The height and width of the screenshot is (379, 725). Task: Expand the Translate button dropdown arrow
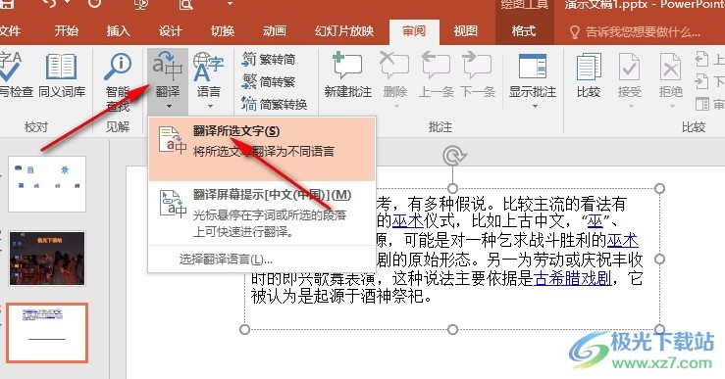[169, 106]
